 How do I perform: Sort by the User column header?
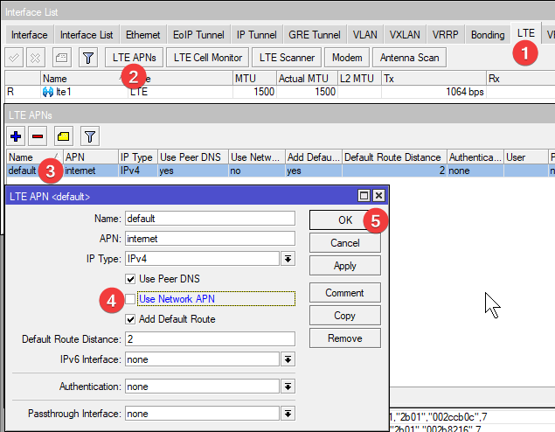pos(526,157)
